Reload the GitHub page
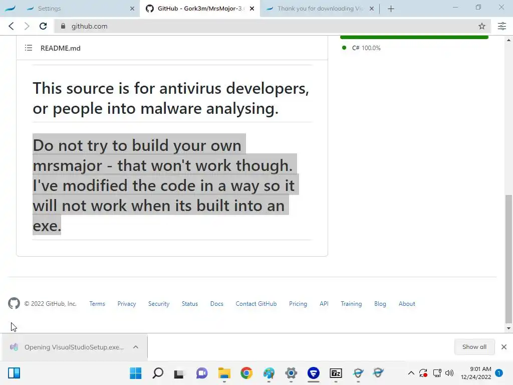 coord(43,26)
